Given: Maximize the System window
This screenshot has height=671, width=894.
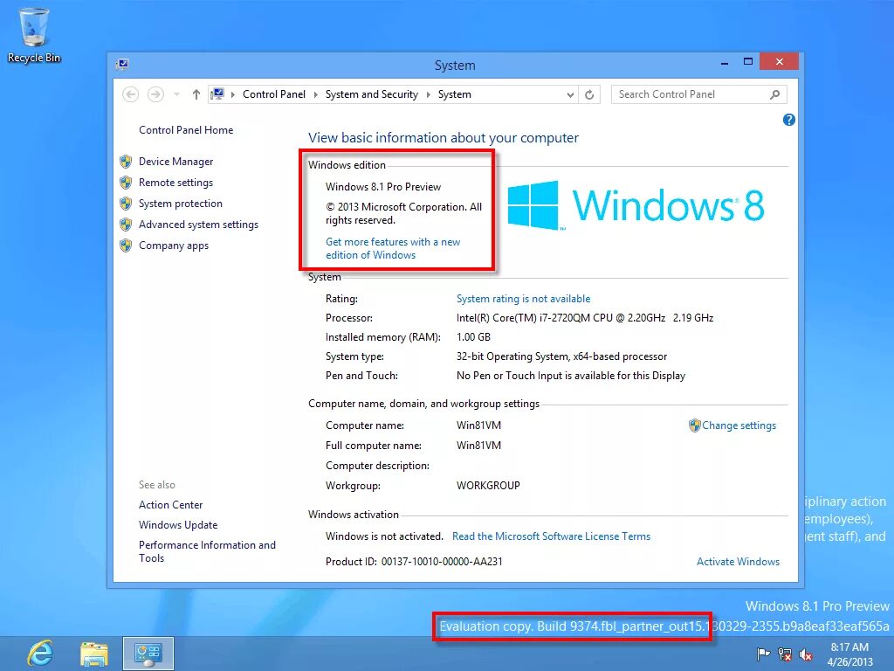Looking at the screenshot, I should (x=748, y=62).
